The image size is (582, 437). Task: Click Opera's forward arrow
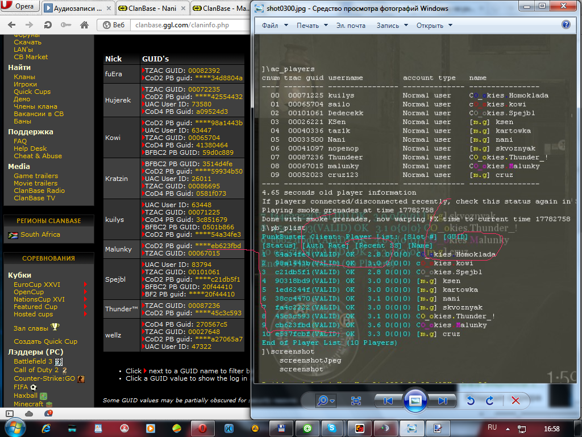coord(30,25)
